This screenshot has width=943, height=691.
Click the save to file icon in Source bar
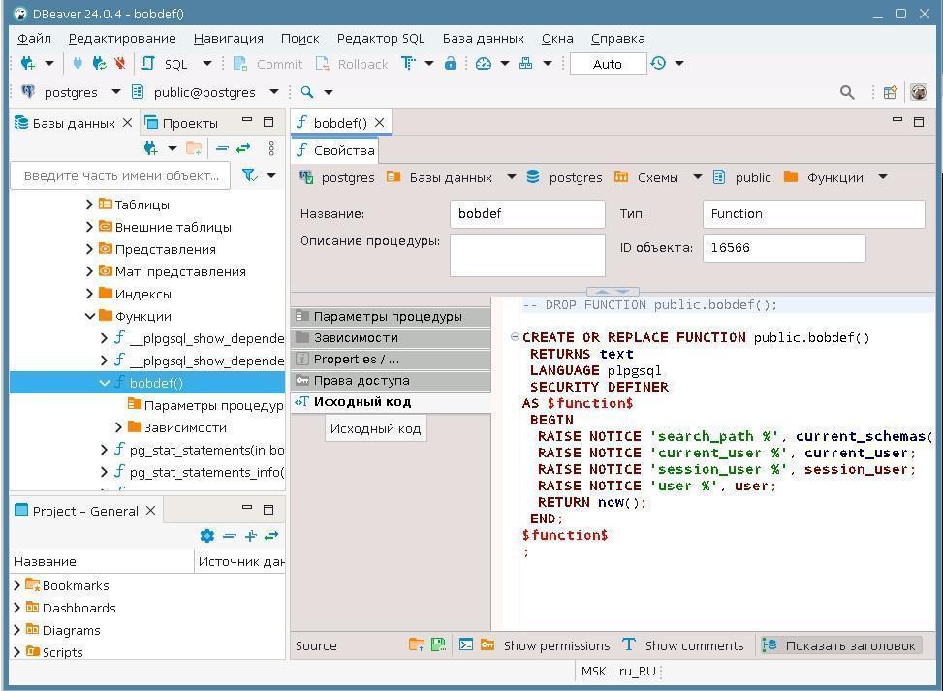[438, 645]
